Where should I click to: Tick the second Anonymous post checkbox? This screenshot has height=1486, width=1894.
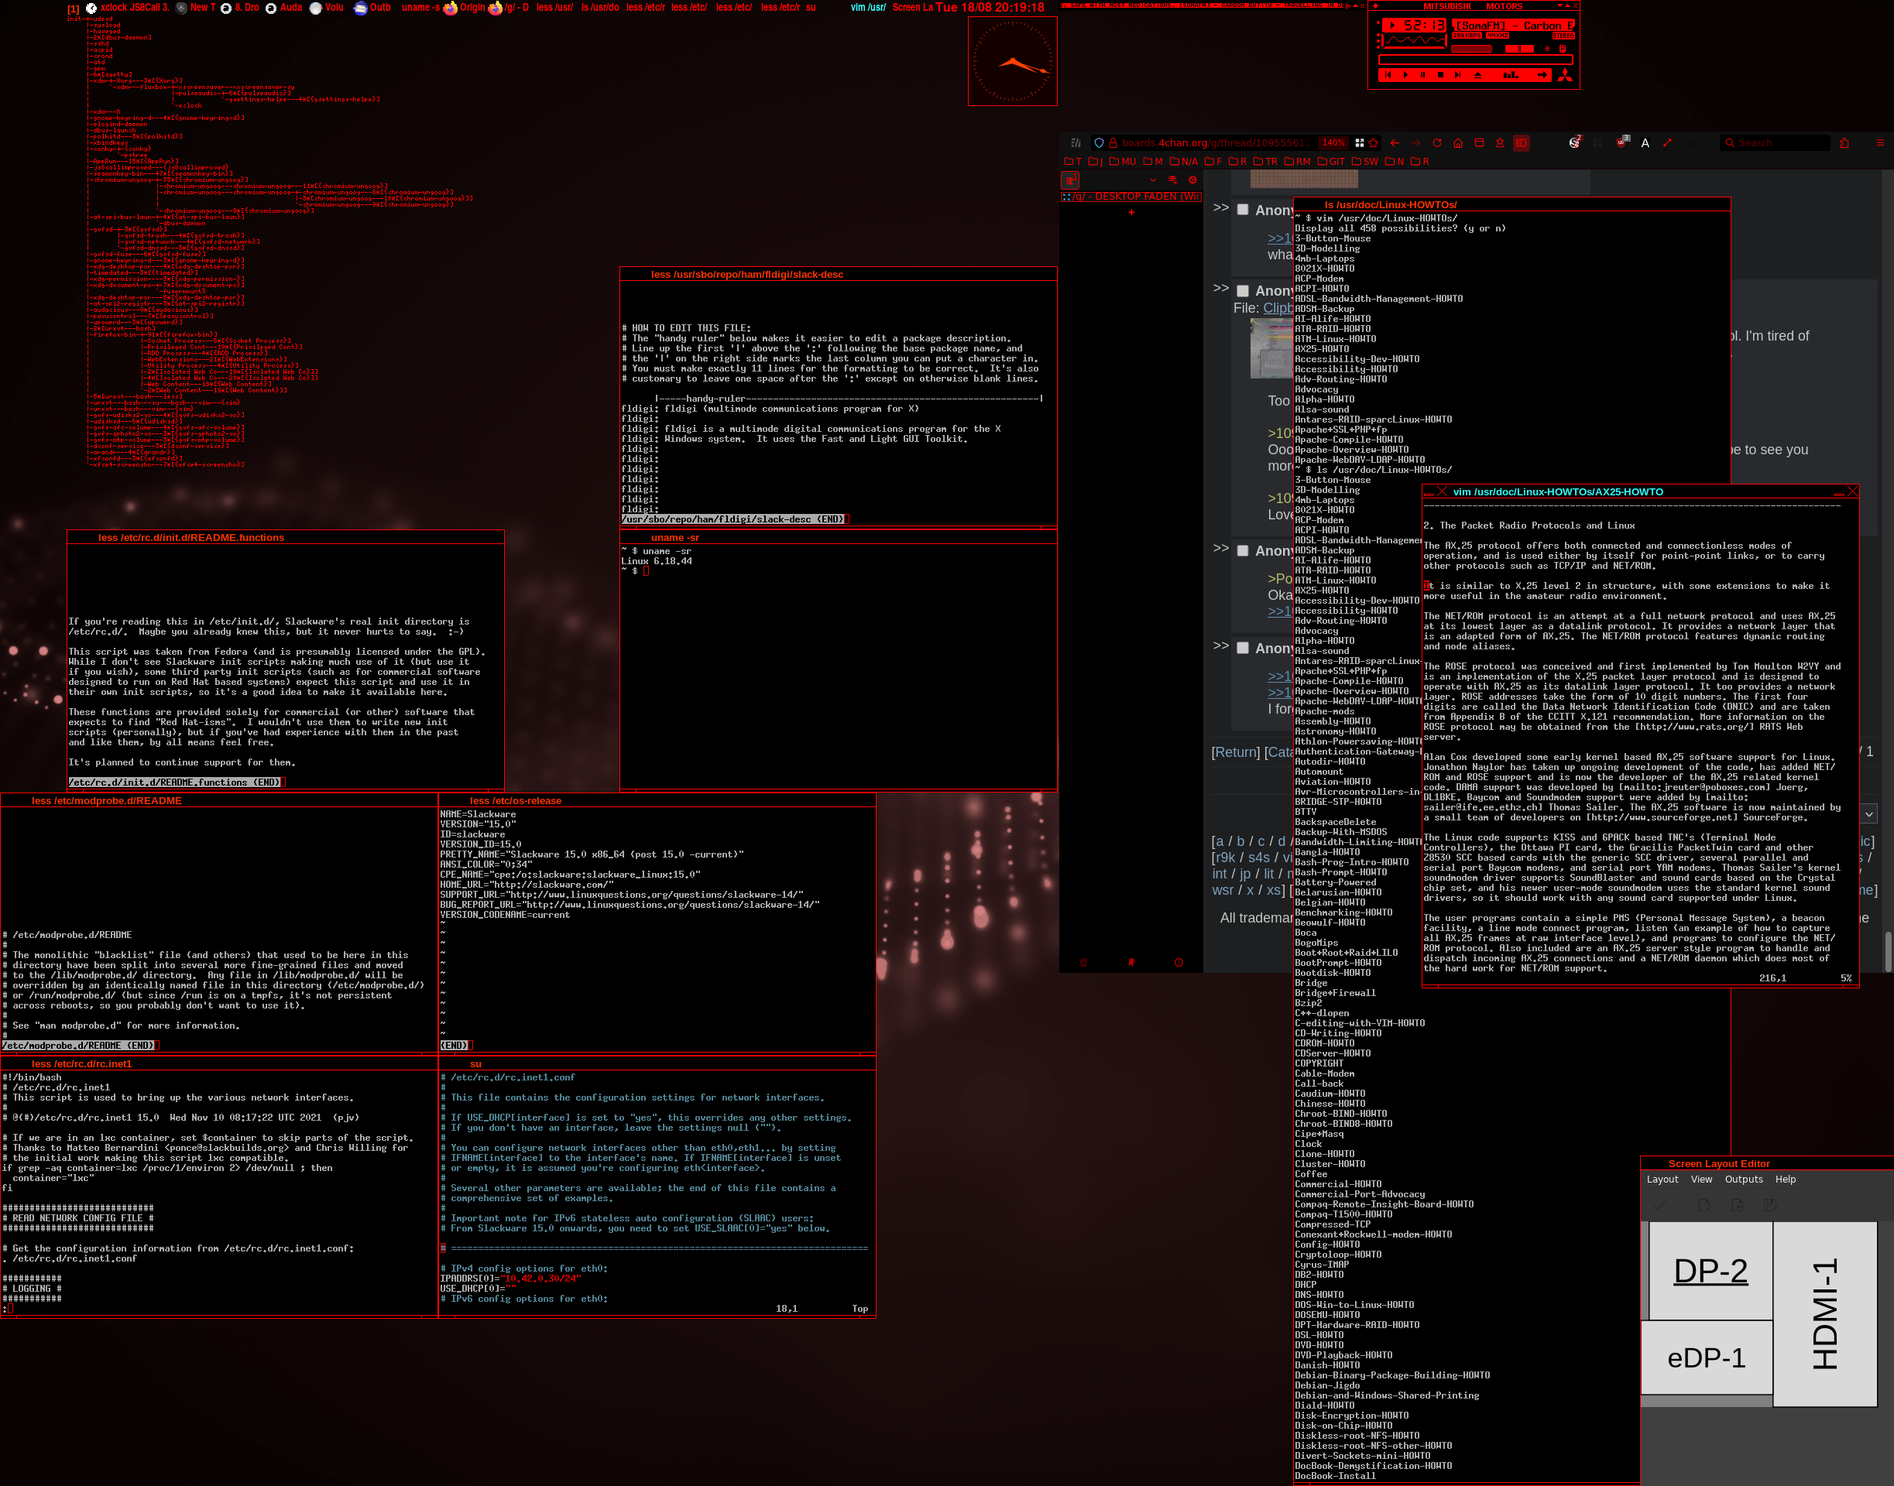pos(1243,290)
